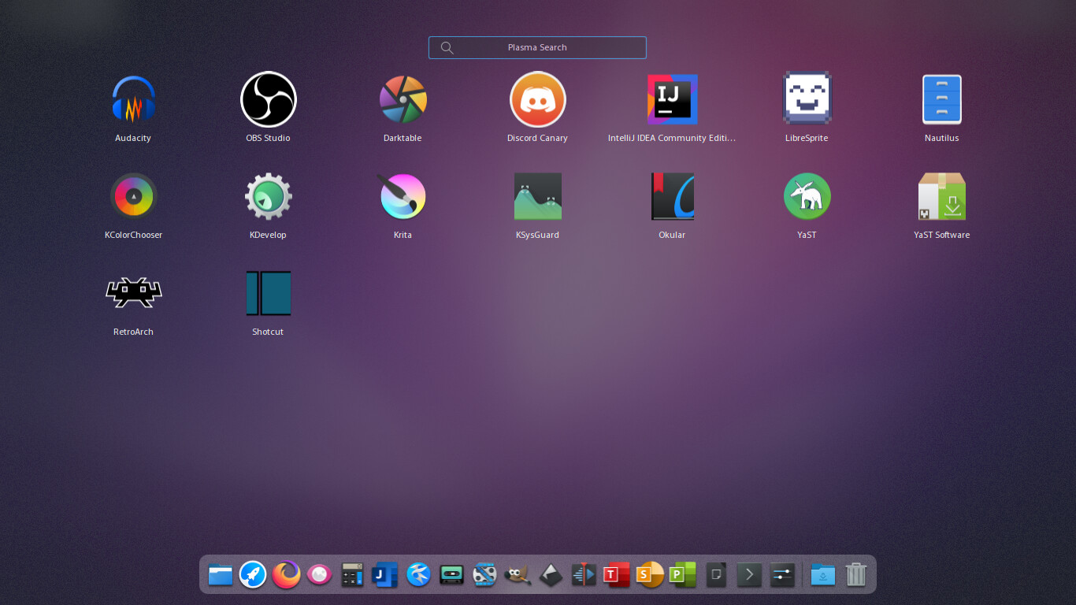Launch IntelliJ IDEA Community Edition
Viewport: 1076px width, 605px height.
point(672,100)
